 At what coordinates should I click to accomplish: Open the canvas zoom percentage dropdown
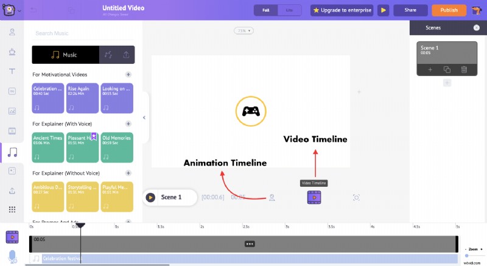[x=244, y=30]
